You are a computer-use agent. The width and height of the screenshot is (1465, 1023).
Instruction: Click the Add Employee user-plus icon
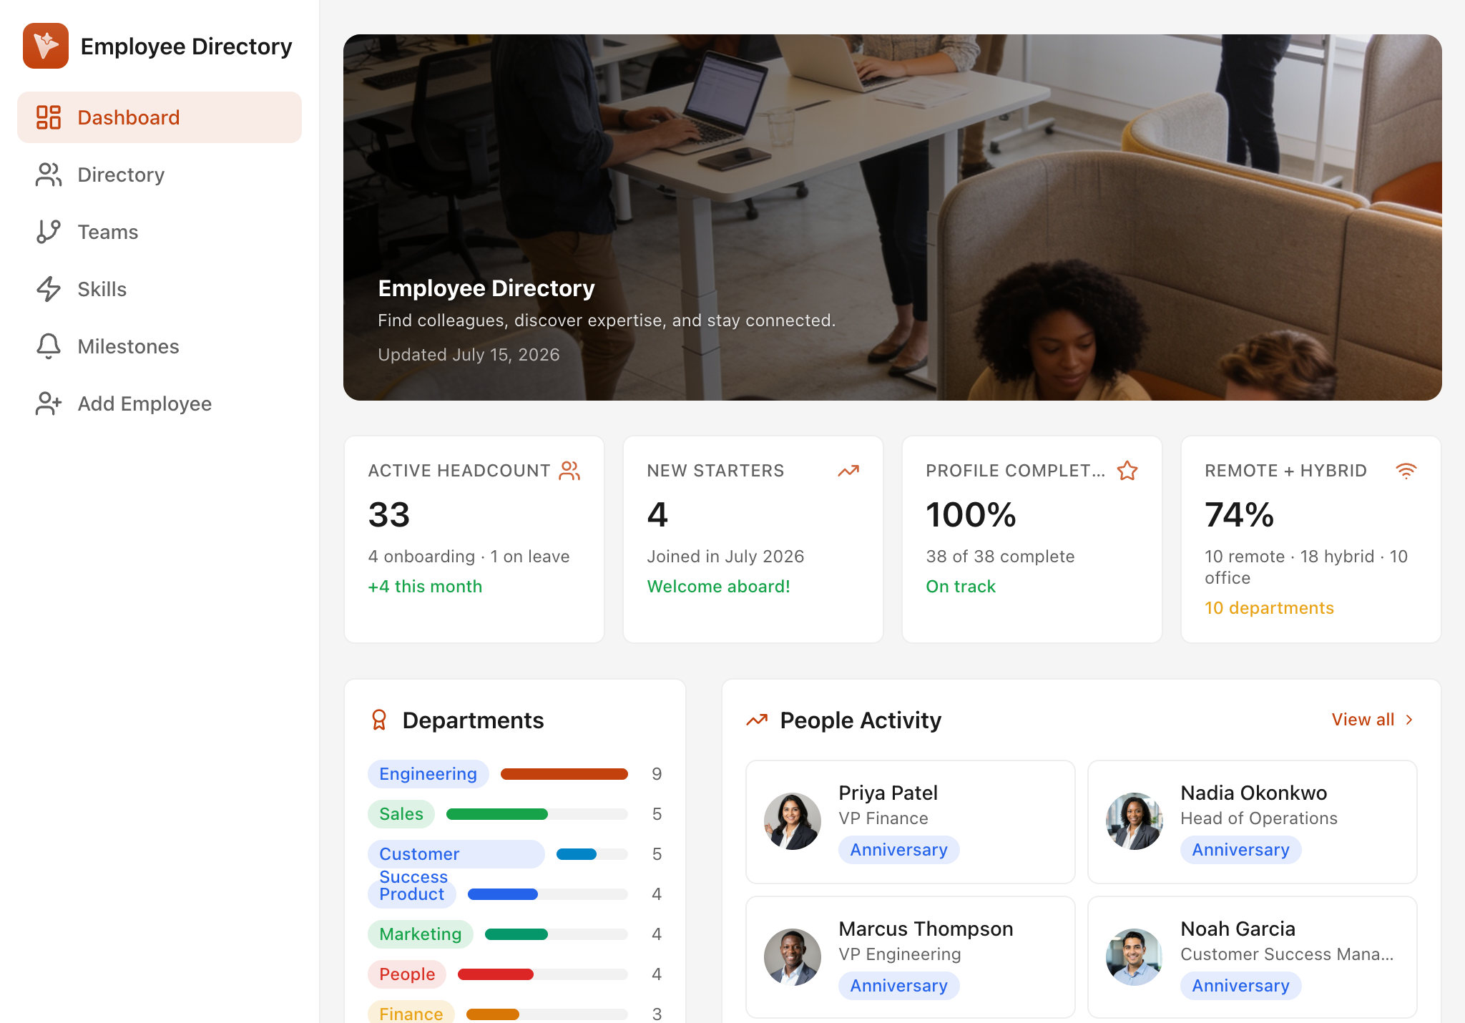pyautogui.click(x=49, y=403)
